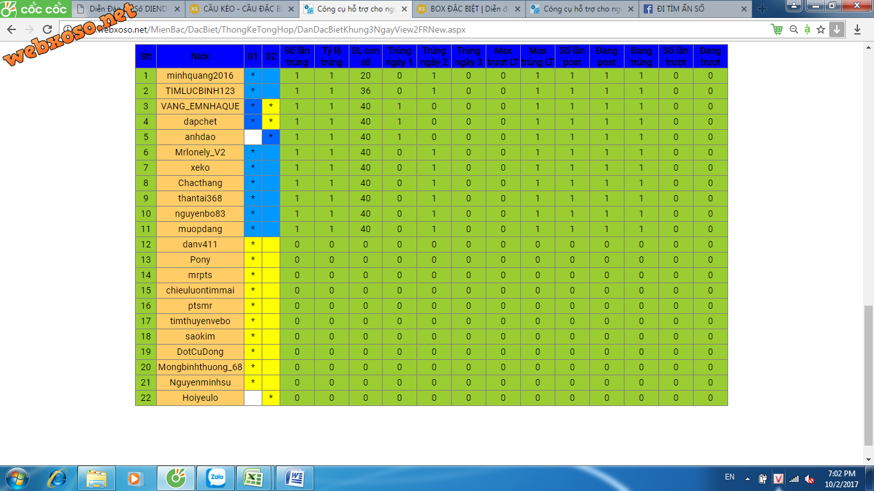Click the gray download arrow button
Screen dimensions: 874x491
837,29
